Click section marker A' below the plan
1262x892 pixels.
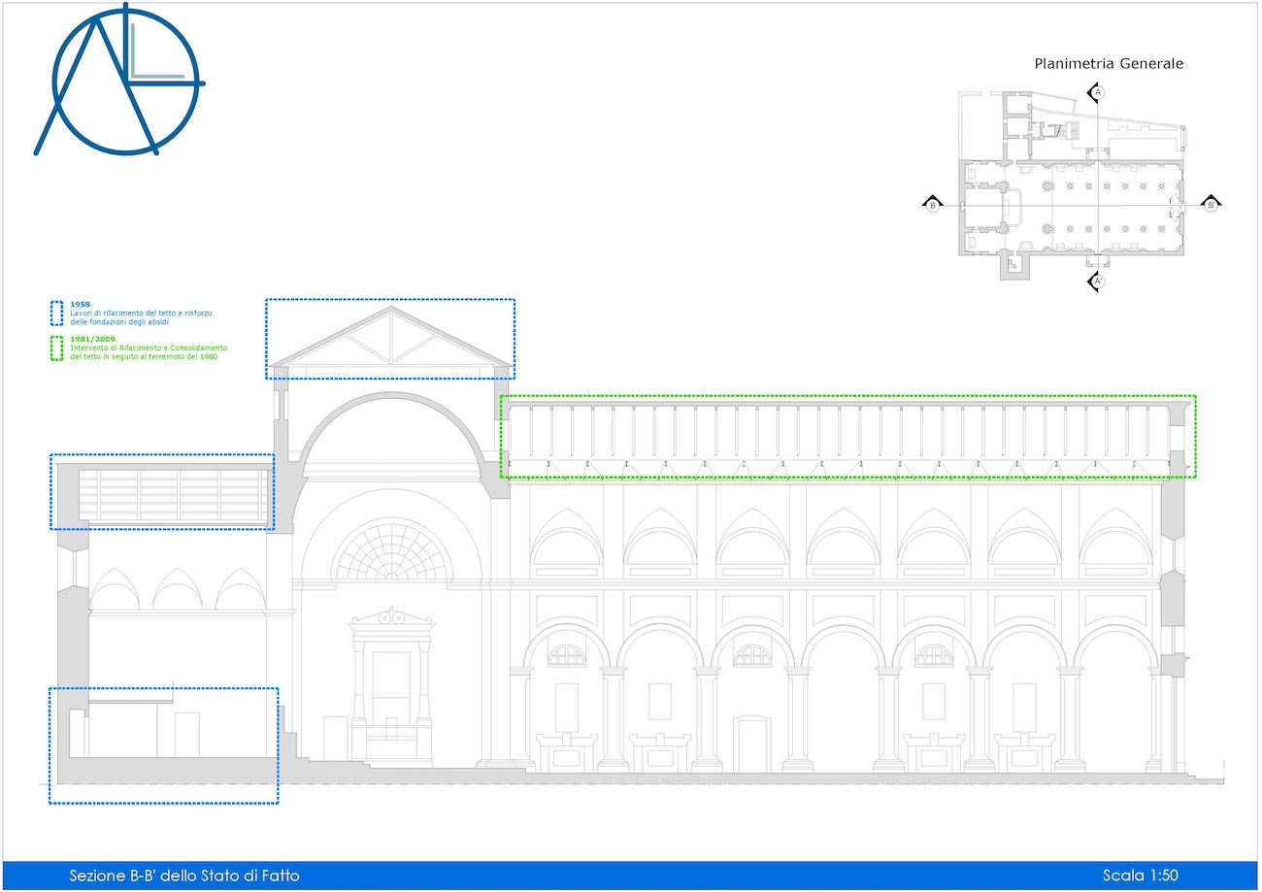point(1097,282)
